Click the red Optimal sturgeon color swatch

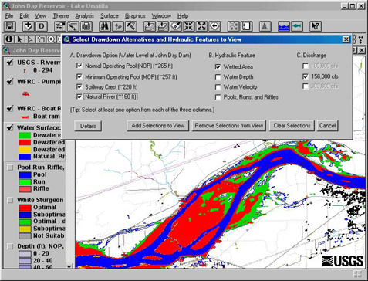[x=25, y=208]
